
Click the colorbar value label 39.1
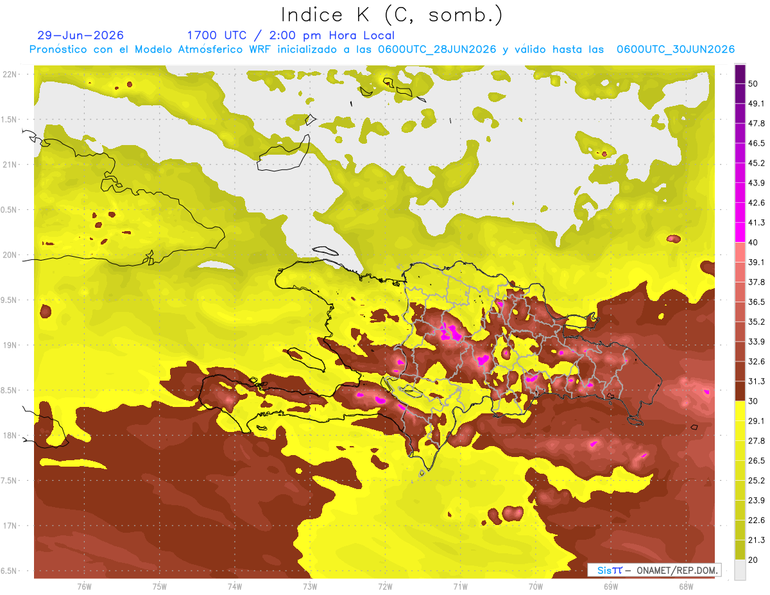tap(757, 263)
